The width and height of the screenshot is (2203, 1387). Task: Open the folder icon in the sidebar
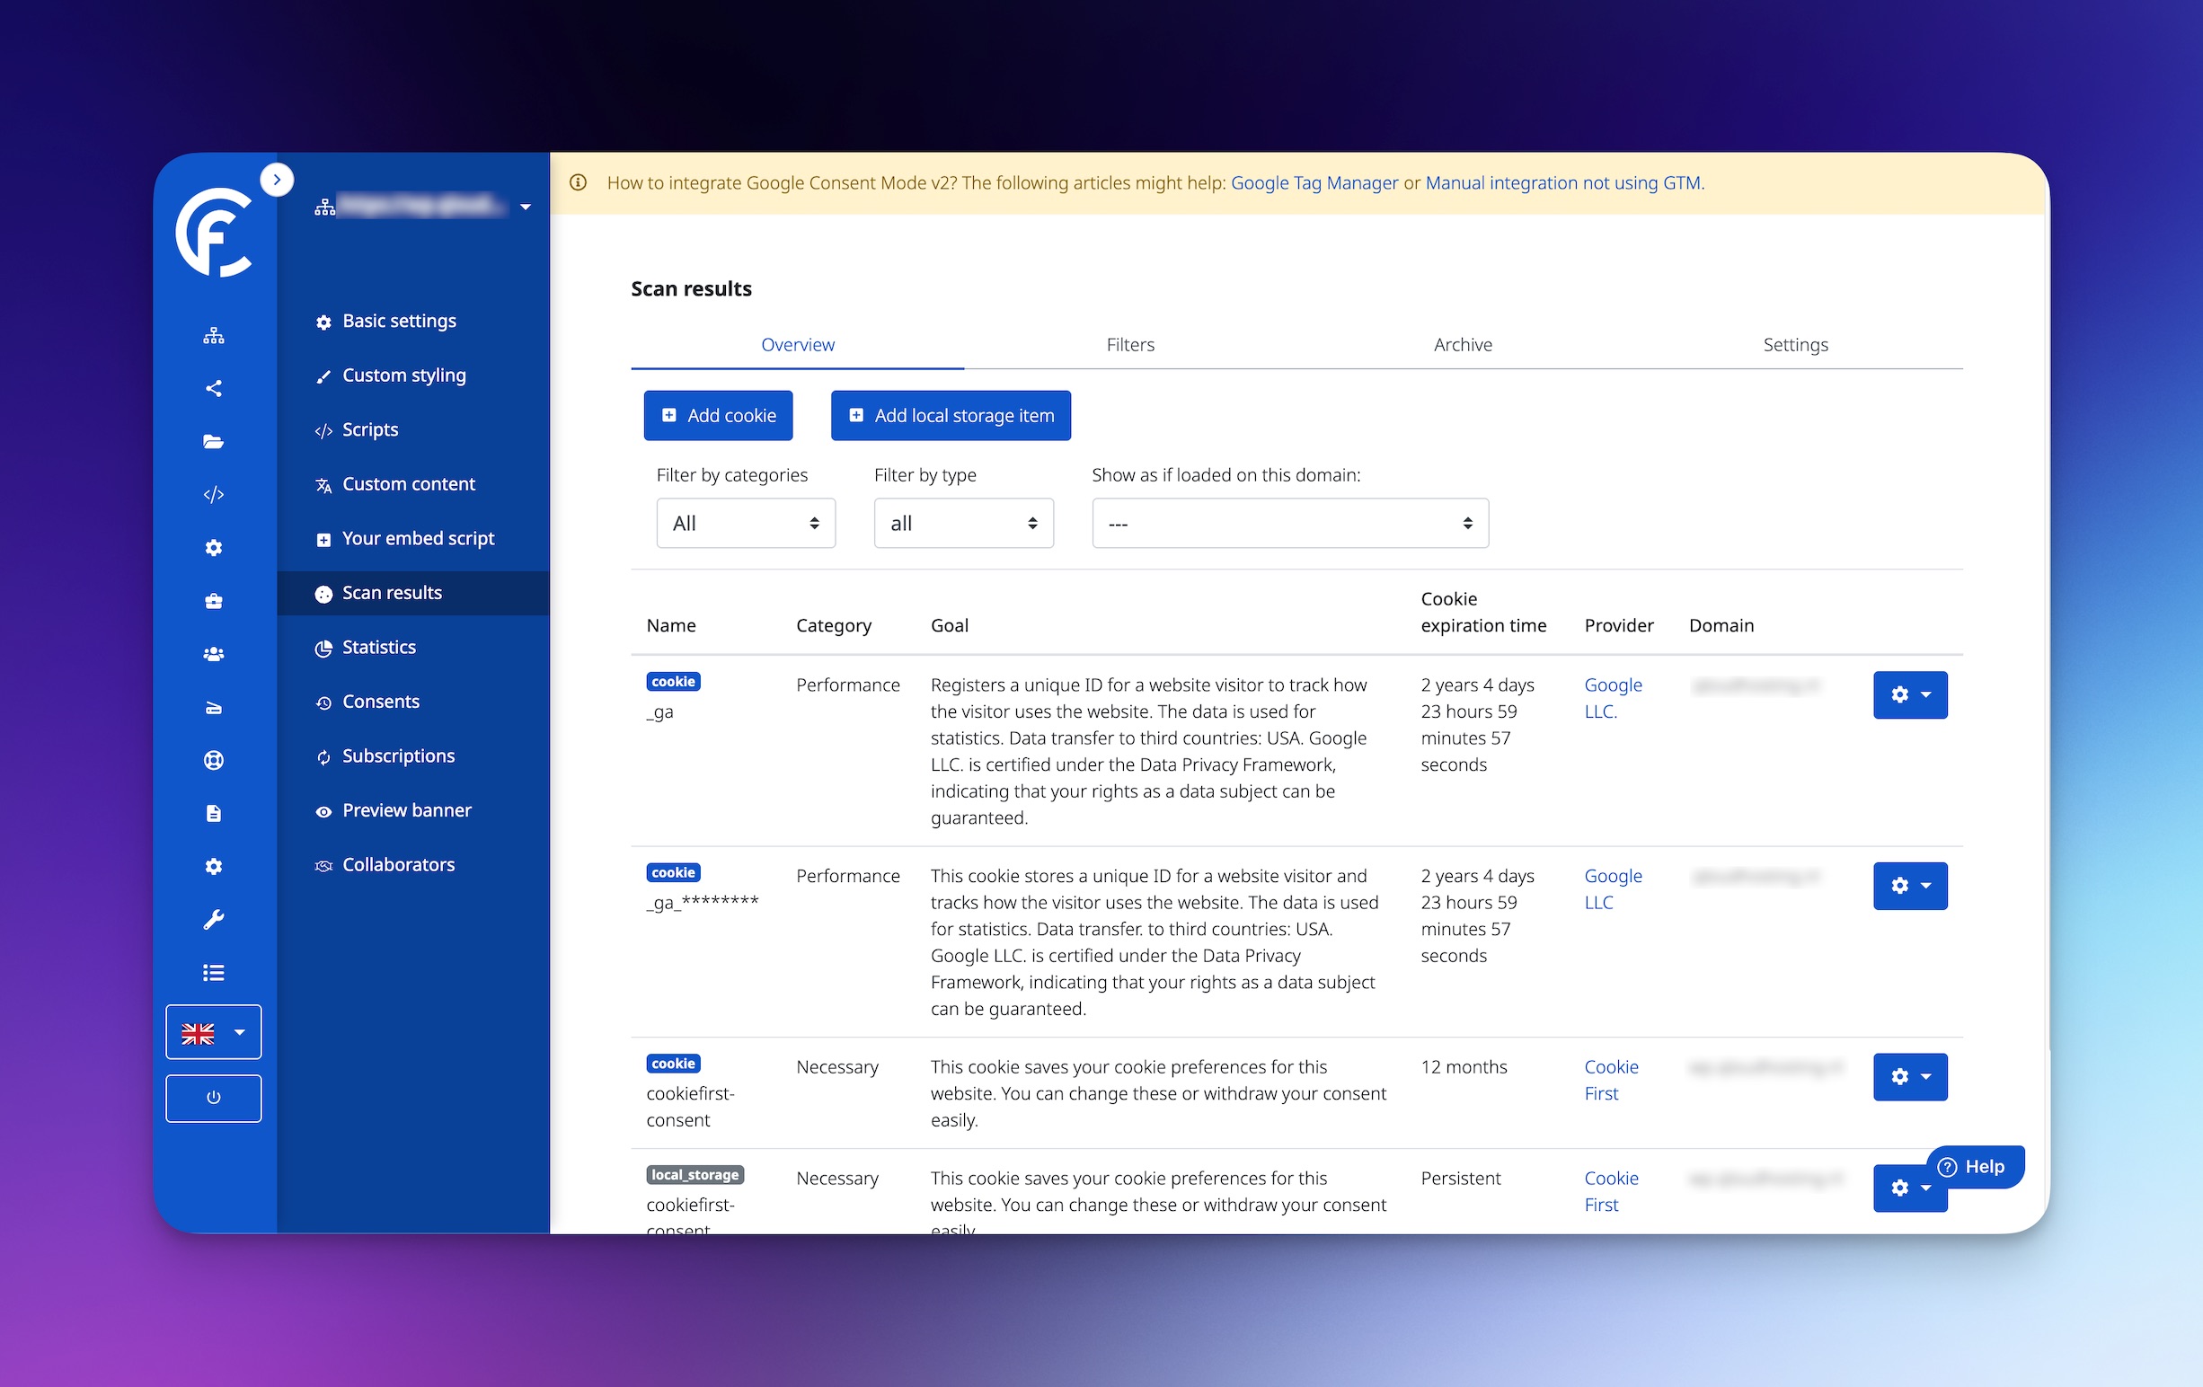coord(213,442)
